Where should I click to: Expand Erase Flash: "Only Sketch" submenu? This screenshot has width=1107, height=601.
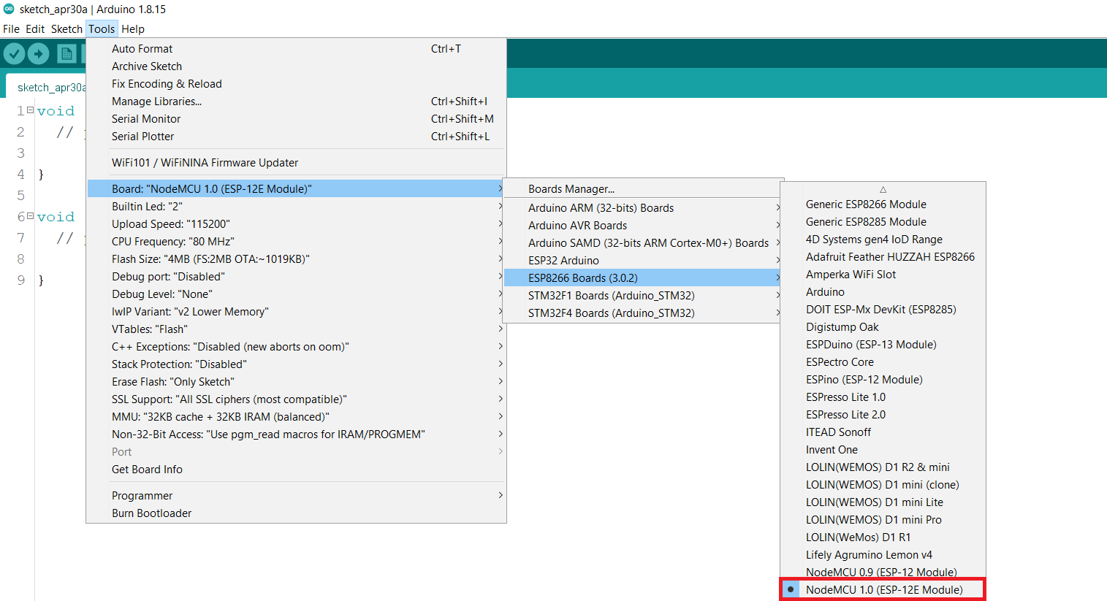(296, 382)
